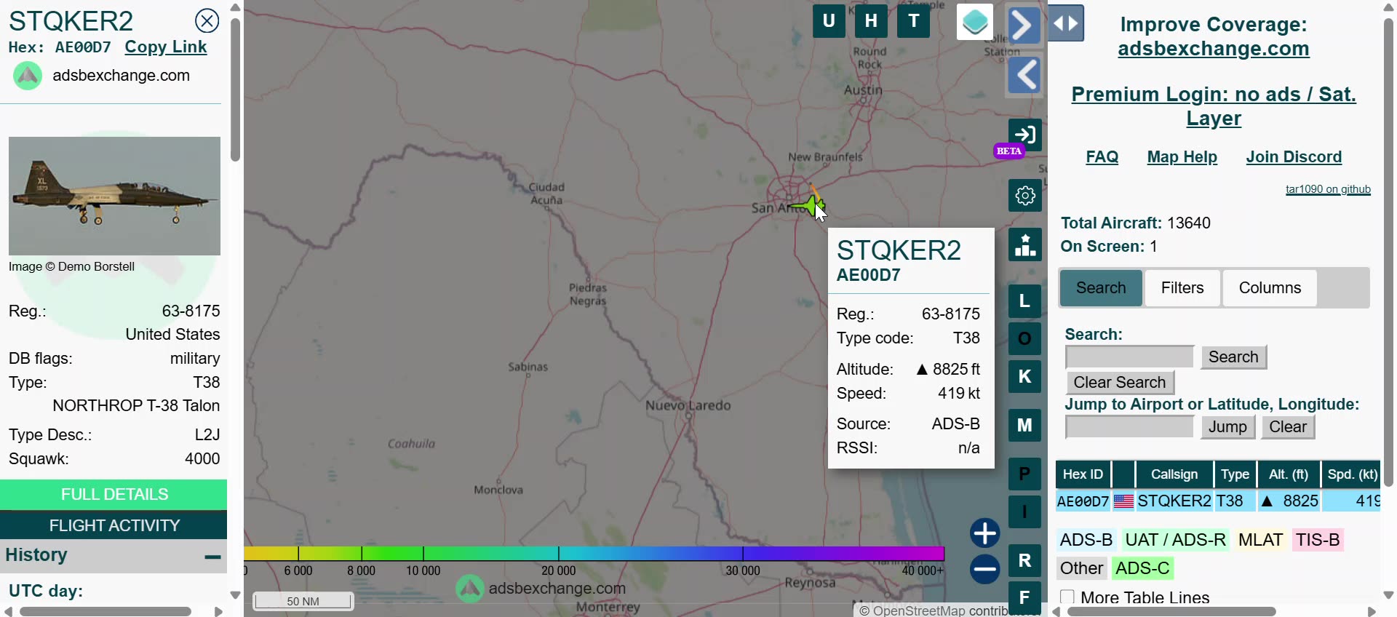This screenshot has width=1397, height=617.
Task: Click the adsbexchange logo in info panel
Action: pos(28,76)
